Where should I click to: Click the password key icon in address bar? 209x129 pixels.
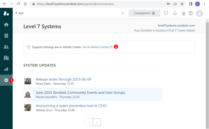point(168,4)
